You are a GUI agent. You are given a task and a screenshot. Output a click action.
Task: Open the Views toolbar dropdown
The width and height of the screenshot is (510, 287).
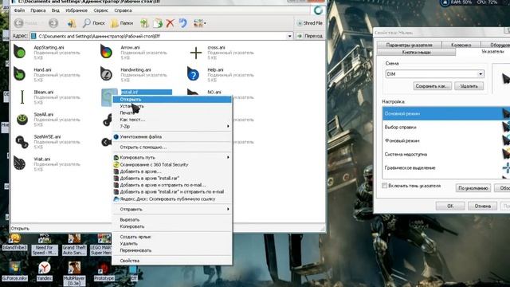pos(199,23)
